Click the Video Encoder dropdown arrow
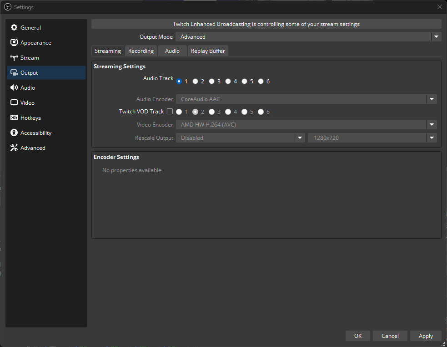Viewport: 447px width, 347px height. tap(432, 124)
